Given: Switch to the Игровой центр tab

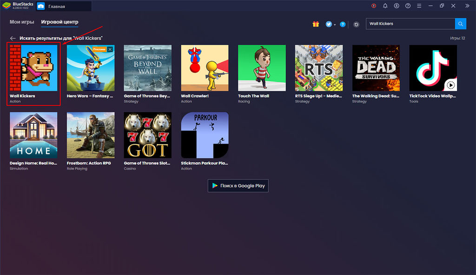Looking at the screenshot, I should (59, 22).
